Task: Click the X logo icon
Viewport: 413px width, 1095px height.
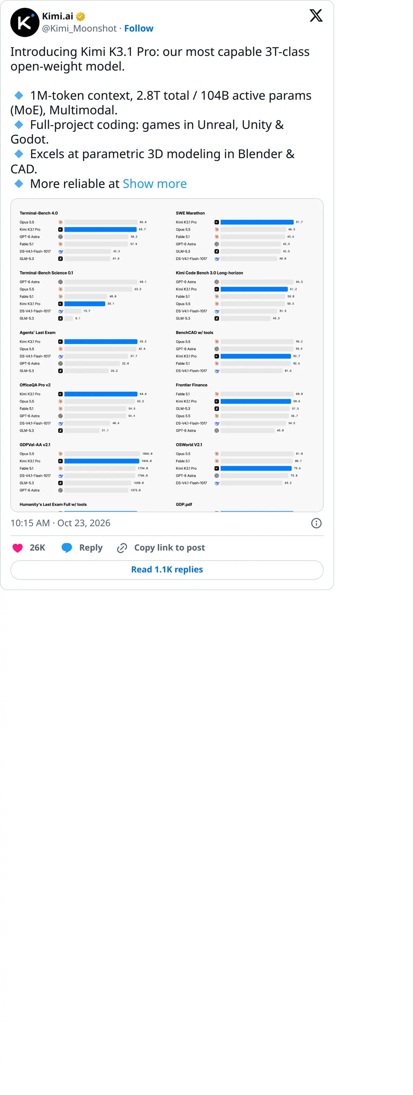Action: [x=316, y=16]
